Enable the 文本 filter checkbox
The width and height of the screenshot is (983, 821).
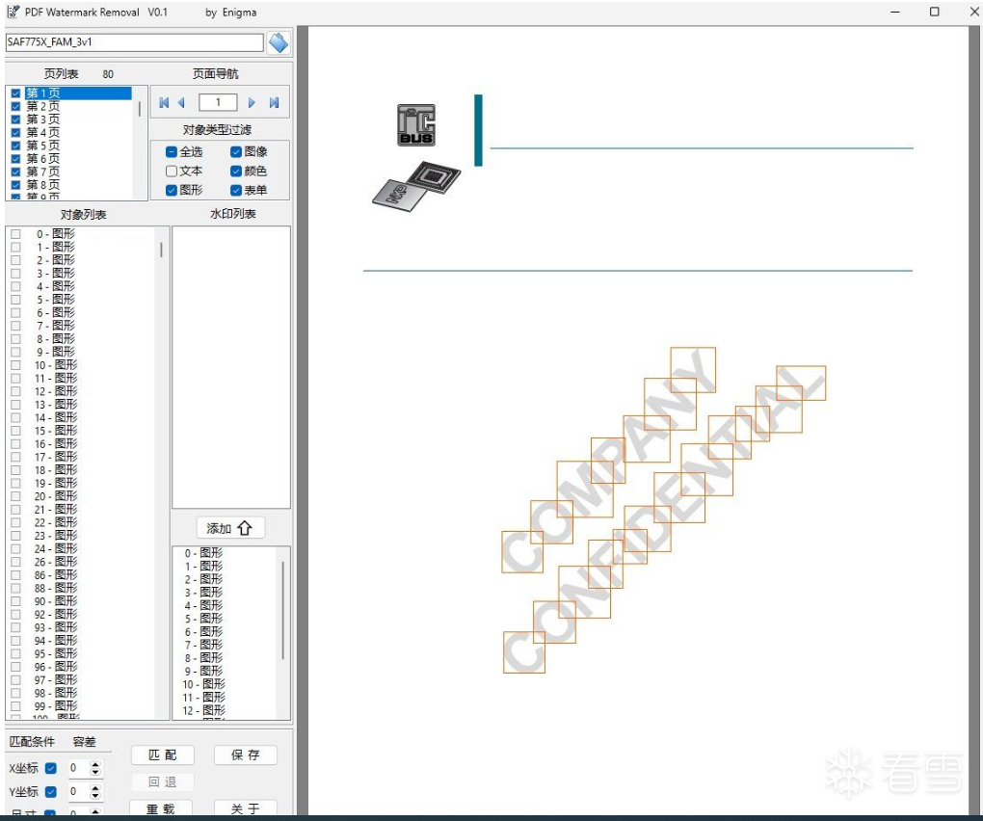pyautogui.click(x=172, y=171)
